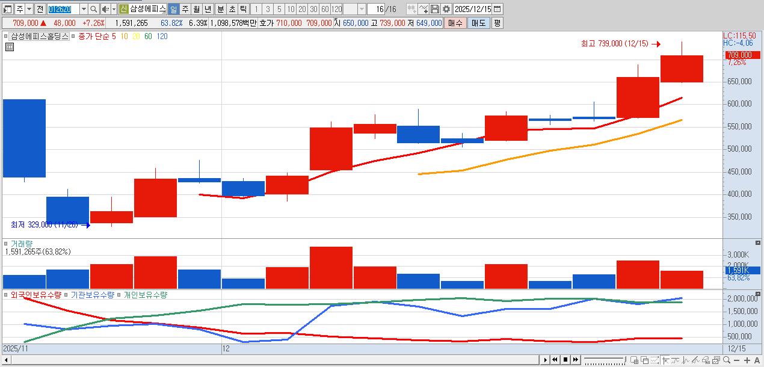
Task: Click the green 신 icon
Action: pos(123,9)
